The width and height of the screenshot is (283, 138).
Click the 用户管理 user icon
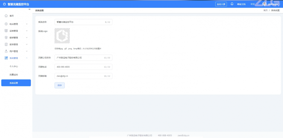pos(6,51)
